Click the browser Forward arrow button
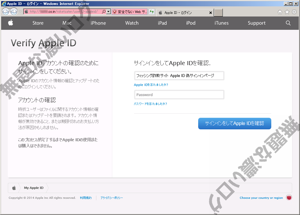 [14, 12]
